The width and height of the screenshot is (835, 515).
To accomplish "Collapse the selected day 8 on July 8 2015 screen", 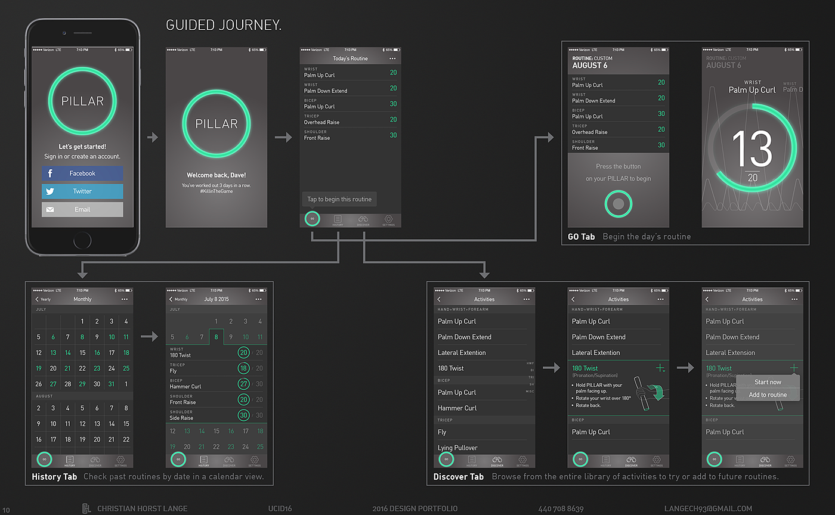I will tap(217, 337).
